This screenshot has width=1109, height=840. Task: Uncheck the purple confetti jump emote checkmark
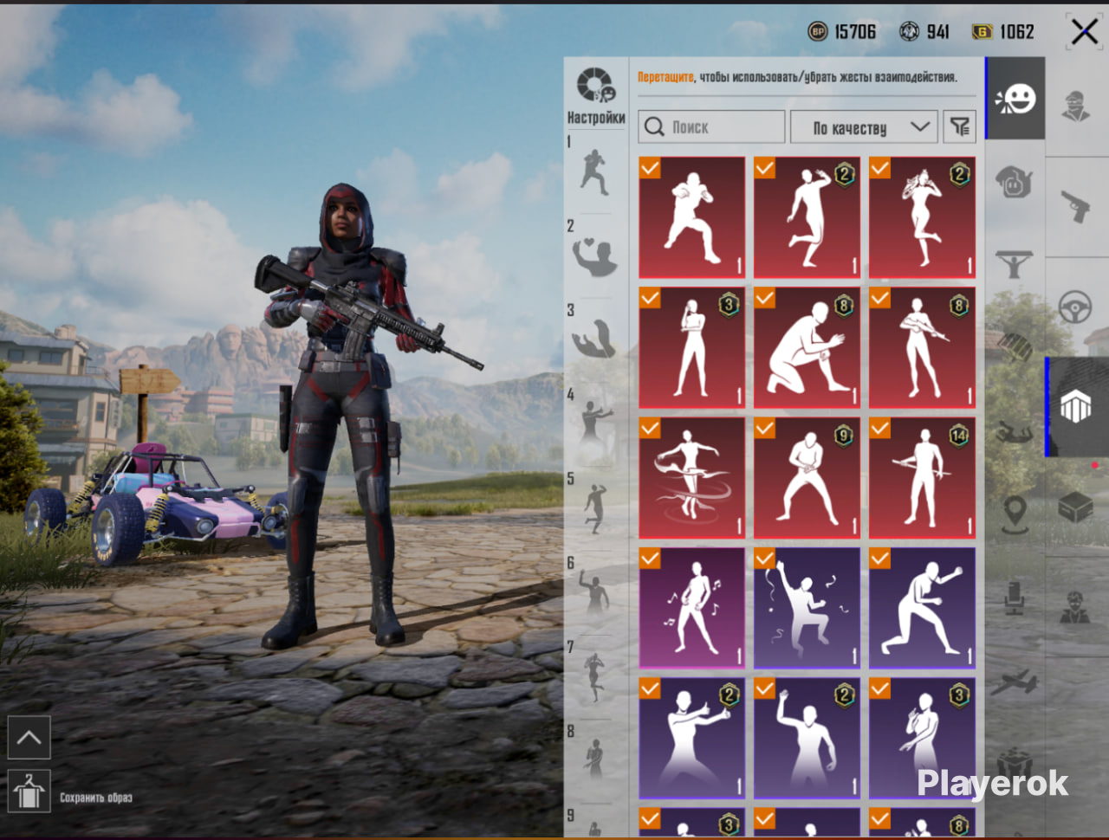(x=765, y=559)
